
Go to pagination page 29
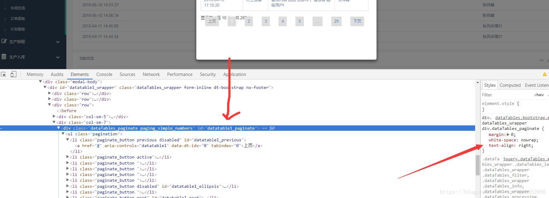[336, 21]
